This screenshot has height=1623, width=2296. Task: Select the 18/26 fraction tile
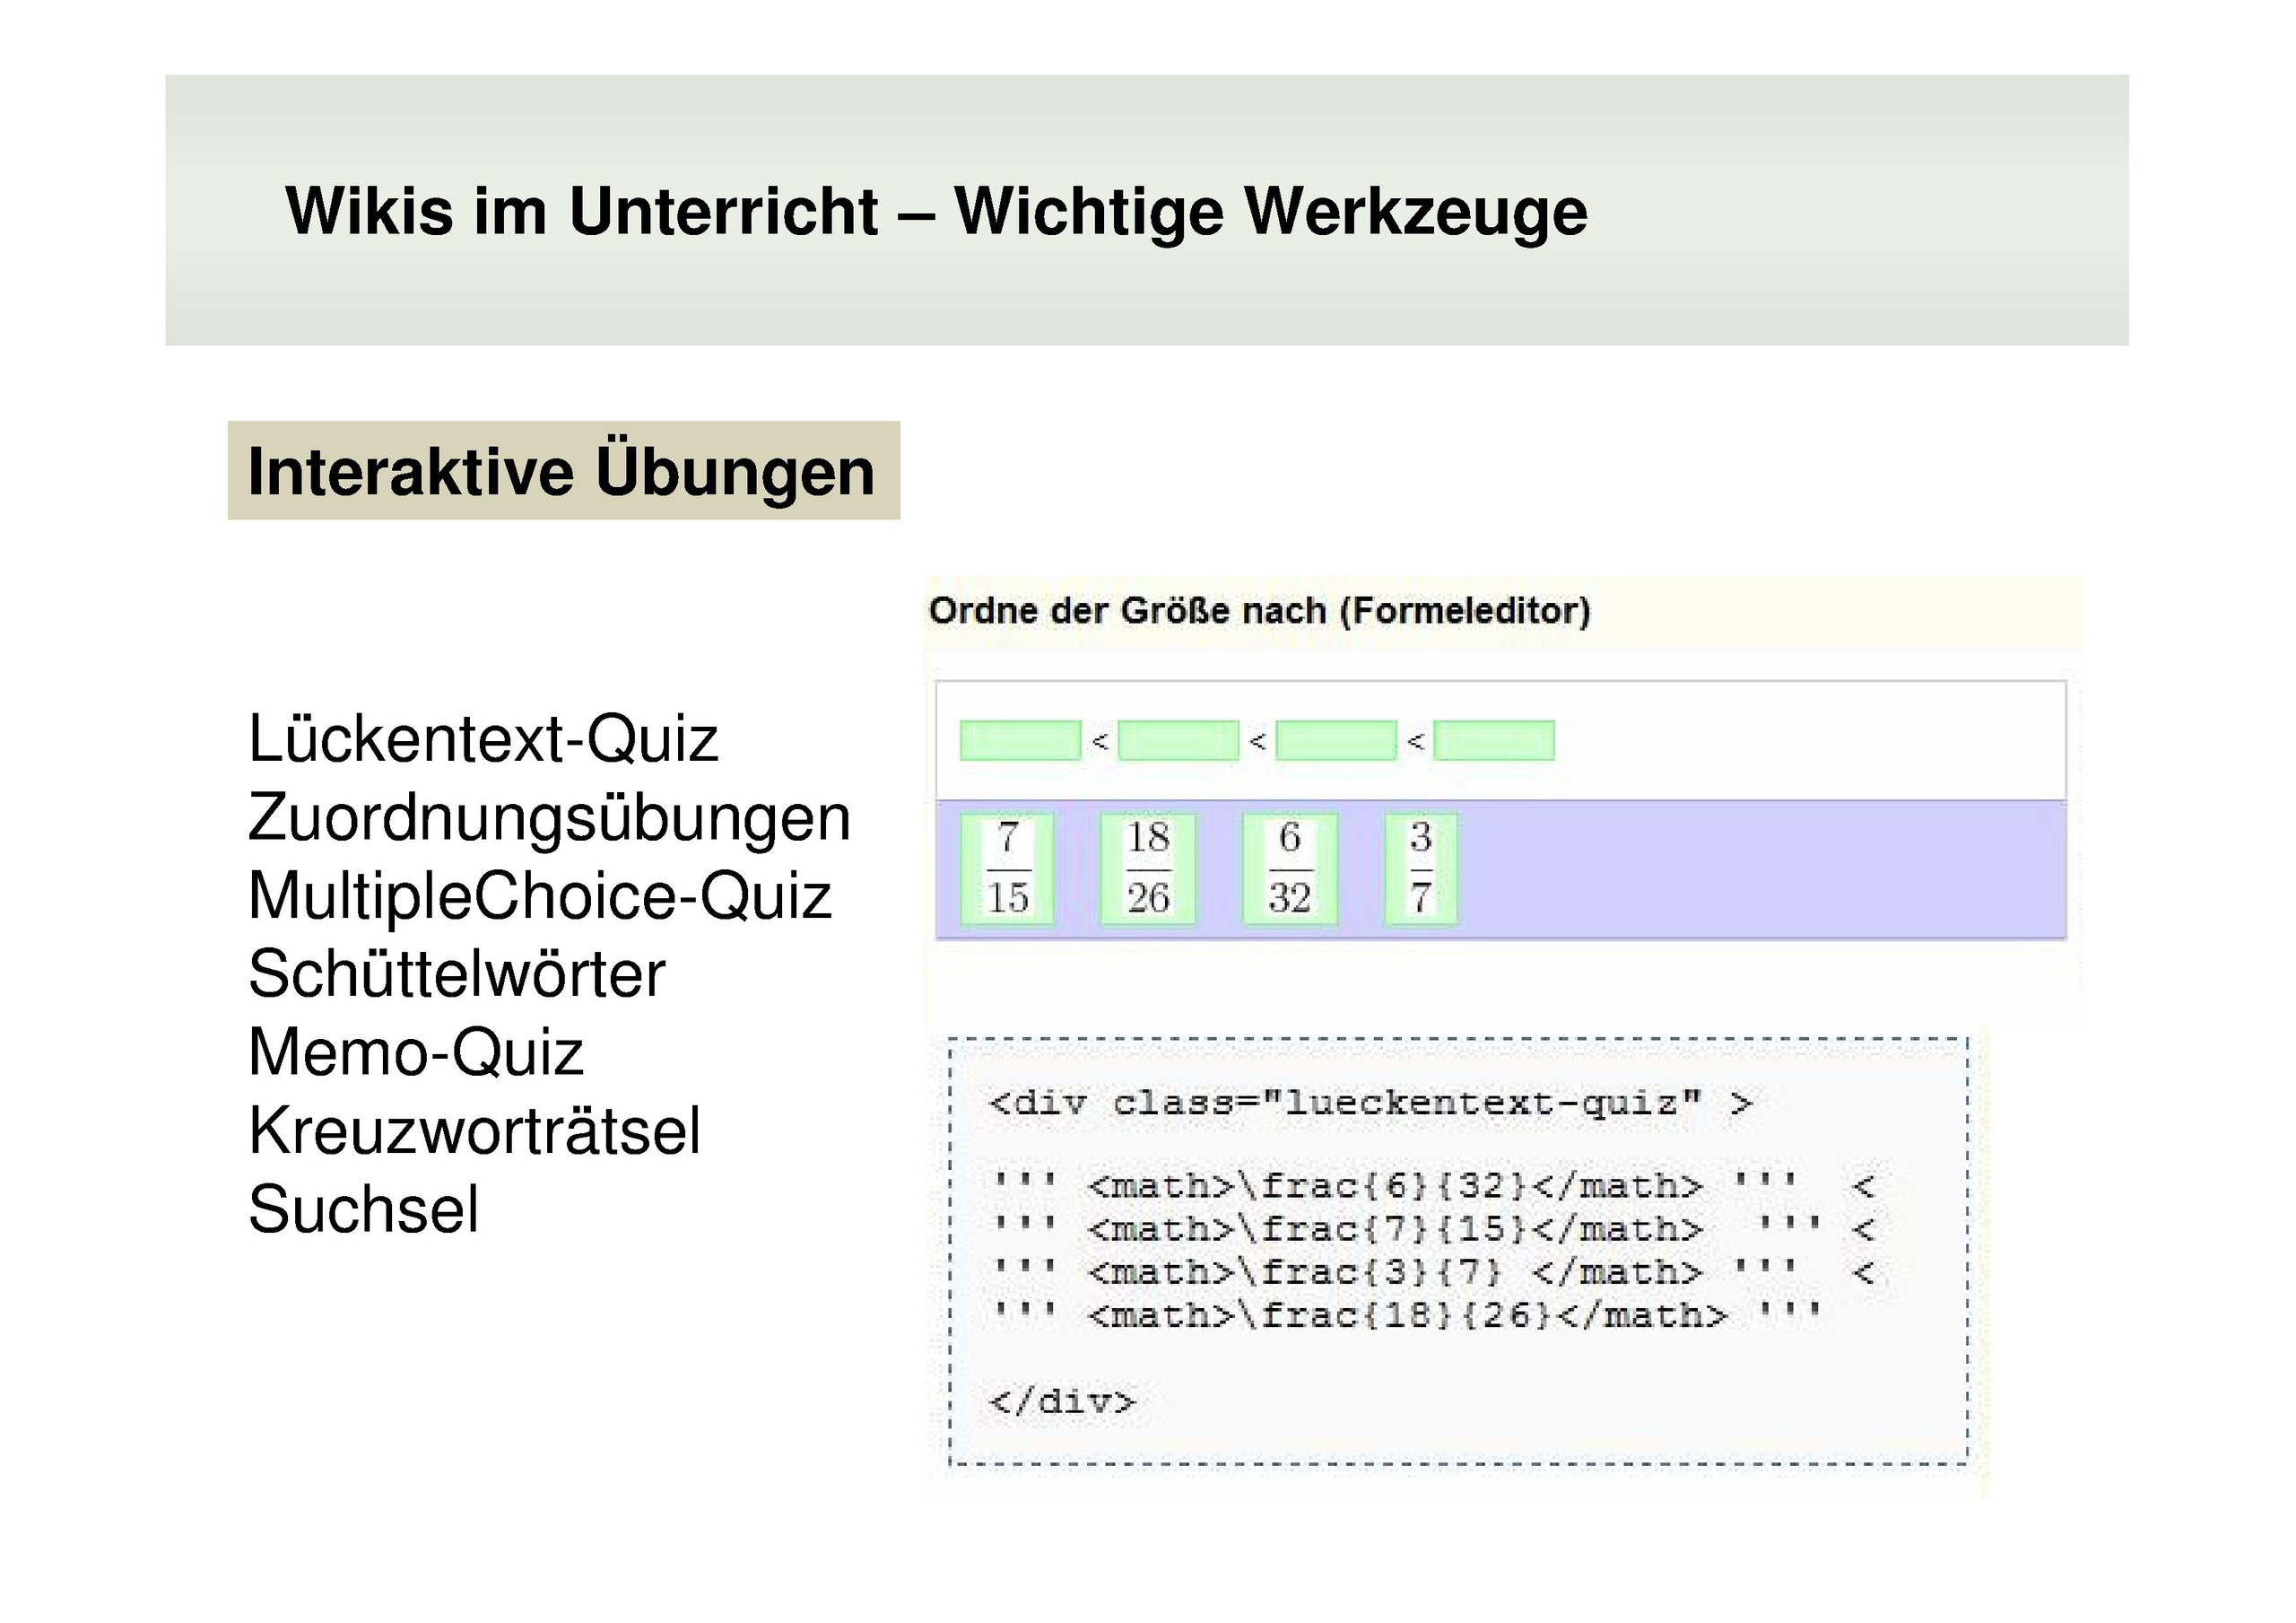pos(1148,868)
